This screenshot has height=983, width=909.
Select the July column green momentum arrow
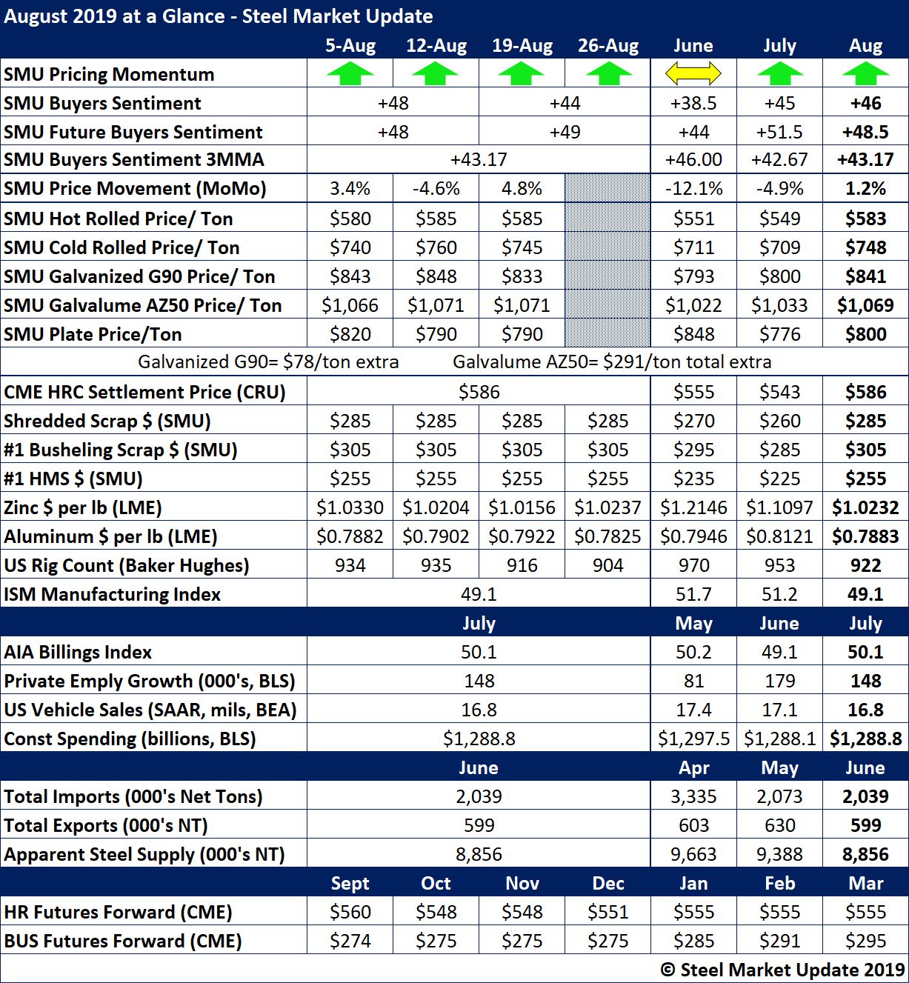point(779,74)
